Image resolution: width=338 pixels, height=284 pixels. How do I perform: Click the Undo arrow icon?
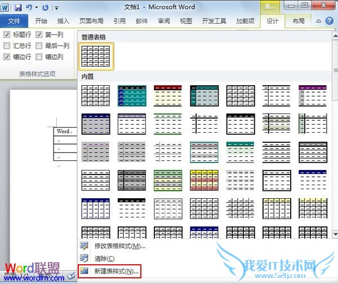[x=29, y=7]
